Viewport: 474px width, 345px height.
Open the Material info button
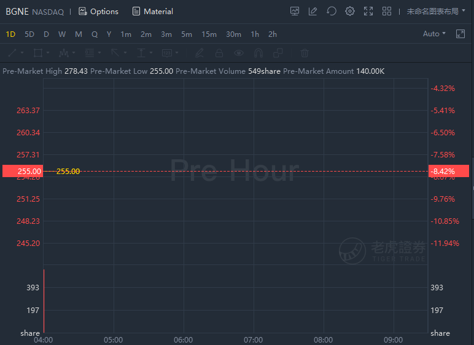point(153,12)
